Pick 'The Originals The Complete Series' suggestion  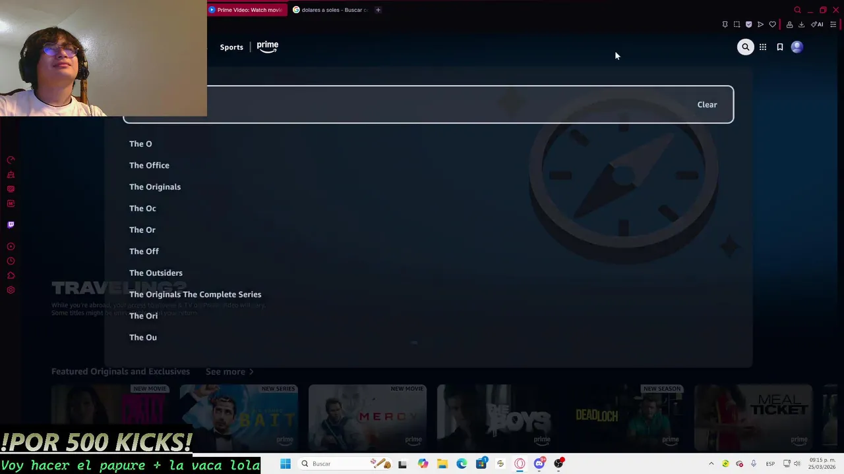[195, 294]
